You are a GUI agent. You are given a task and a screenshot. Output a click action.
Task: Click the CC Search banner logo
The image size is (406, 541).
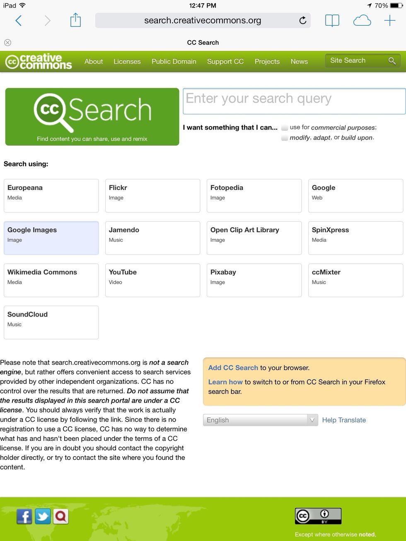(x=92, y=117)
